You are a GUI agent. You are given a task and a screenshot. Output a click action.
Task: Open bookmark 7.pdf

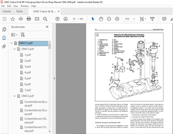(x=28, y=90)
